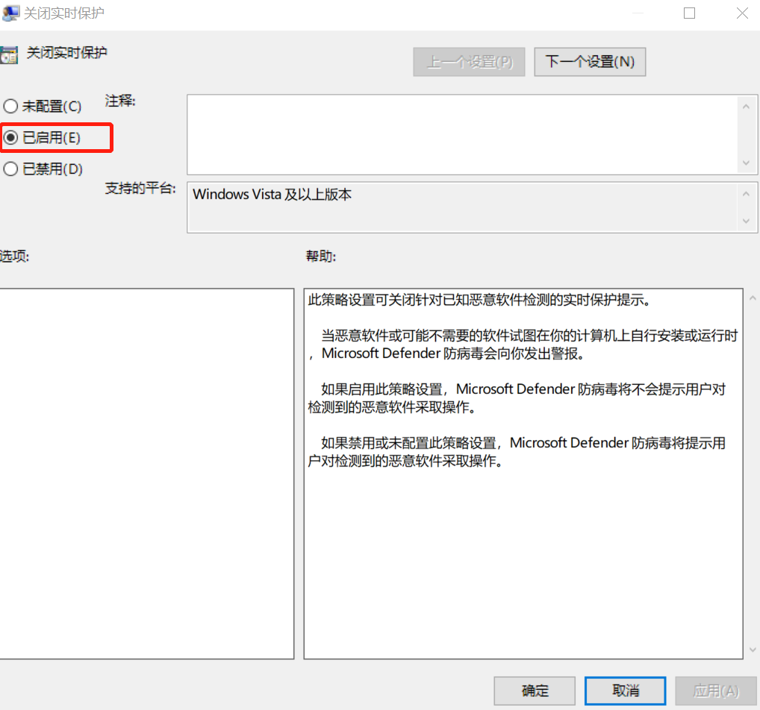Click the help line 此策略设置可关闭针对已知恶意软件检测的实时保护提示
This screenshot has width=760, height=710.
[x=479, y=301]
